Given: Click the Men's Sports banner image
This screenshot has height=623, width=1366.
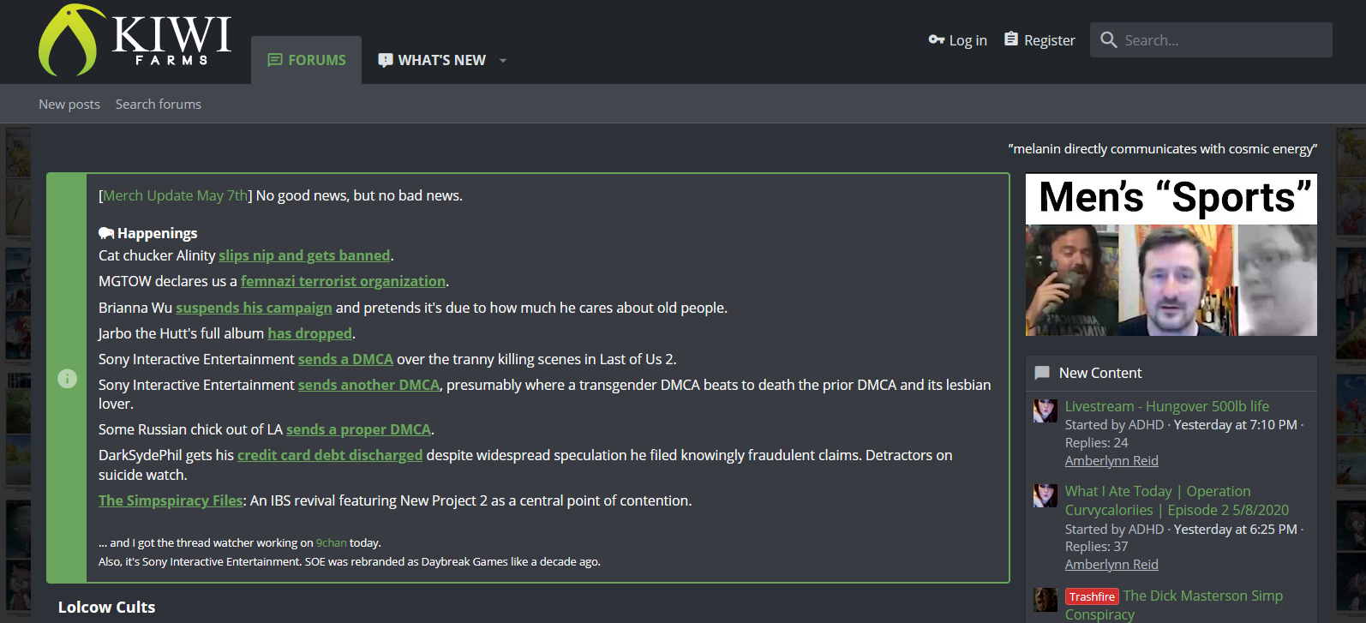Looking at the screenshot, I should (x=1171, y=255).
